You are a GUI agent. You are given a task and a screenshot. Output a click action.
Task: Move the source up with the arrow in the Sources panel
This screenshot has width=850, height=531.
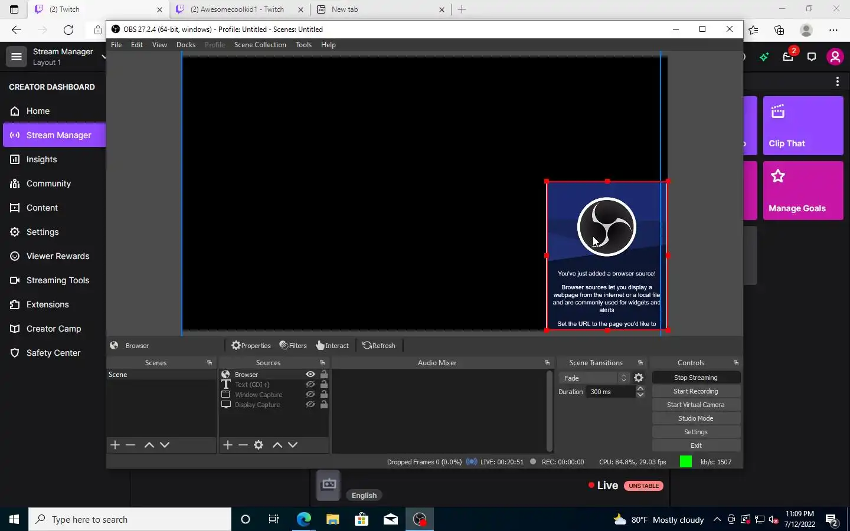click(x=277, y=445)
